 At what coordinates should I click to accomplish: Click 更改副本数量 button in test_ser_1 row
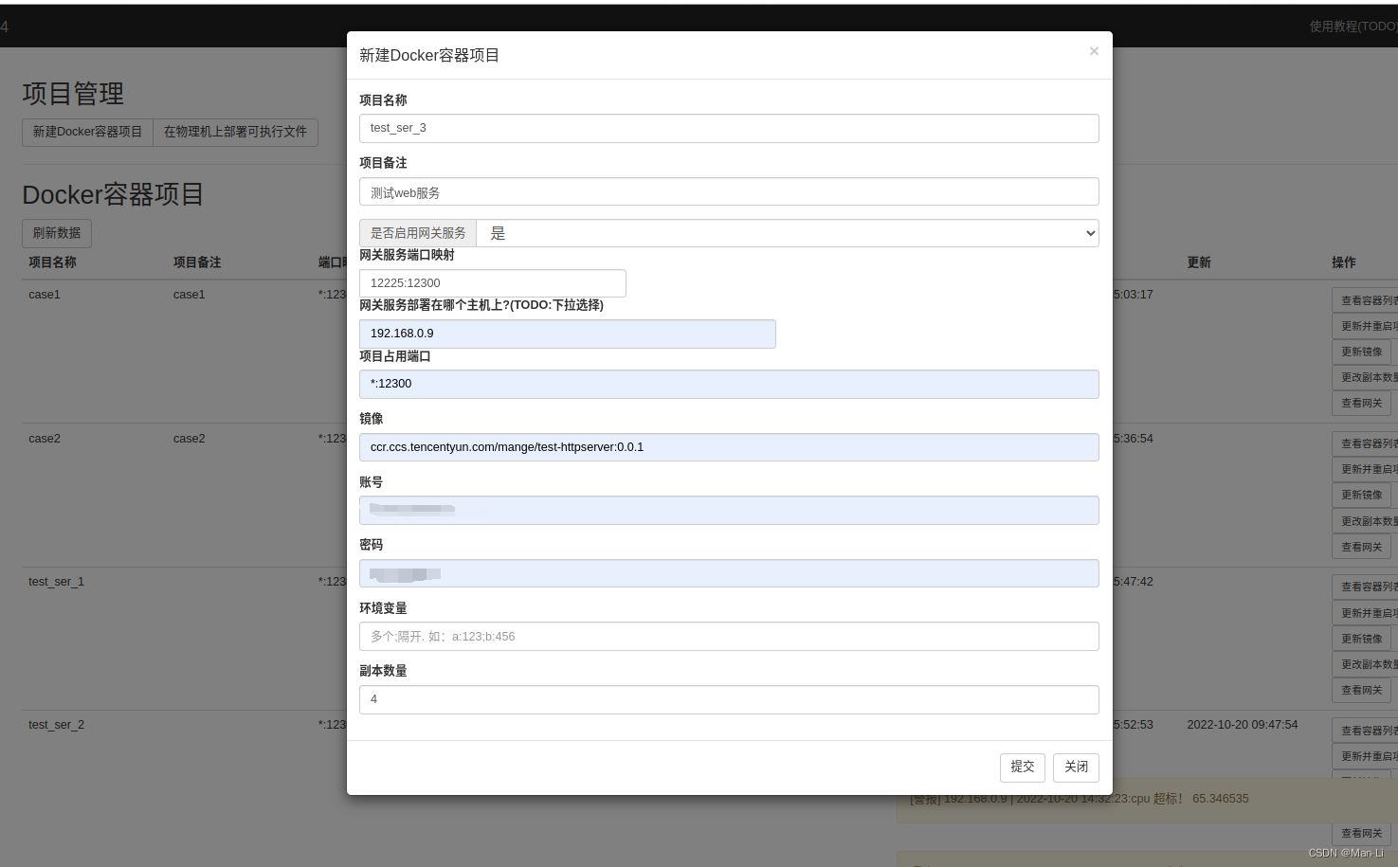(x=1365, y=664)
